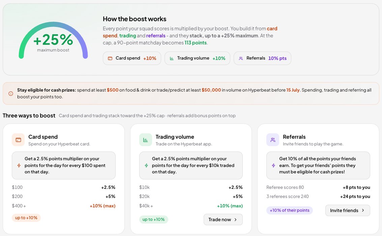Click the purple '+10% of their points' badge
The height and width of the screenshot is (236, 382).
coord(289,210)
